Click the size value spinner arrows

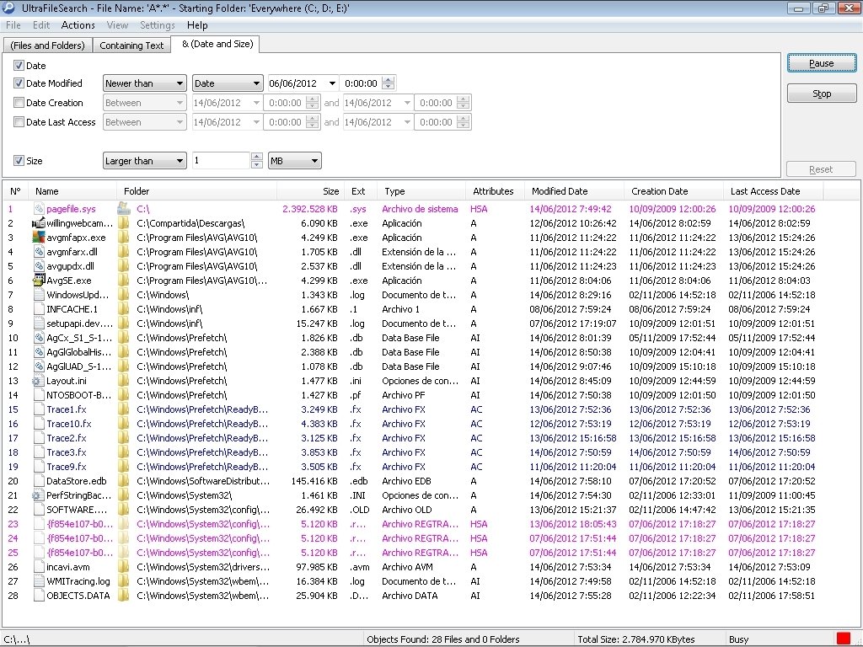pos(256,161)
